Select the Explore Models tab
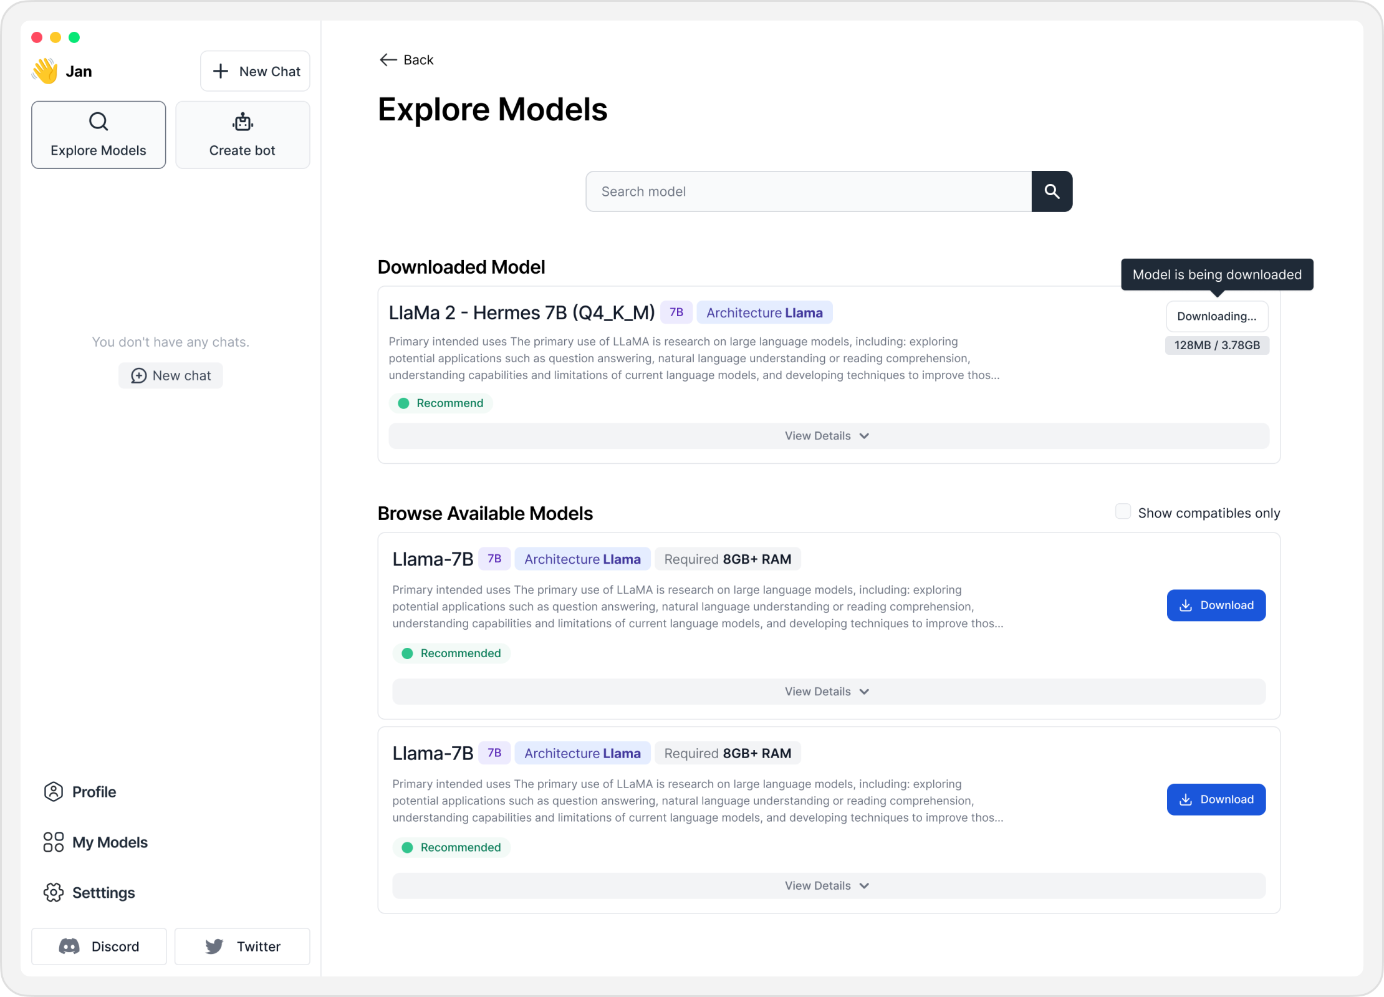Viewport: 1384px width, 997px height. [x=99, y=135]
